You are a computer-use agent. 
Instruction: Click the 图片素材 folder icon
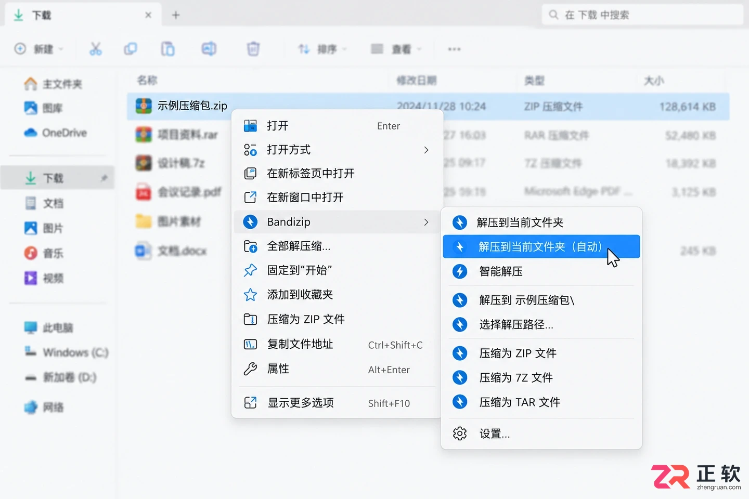point(144,221)
